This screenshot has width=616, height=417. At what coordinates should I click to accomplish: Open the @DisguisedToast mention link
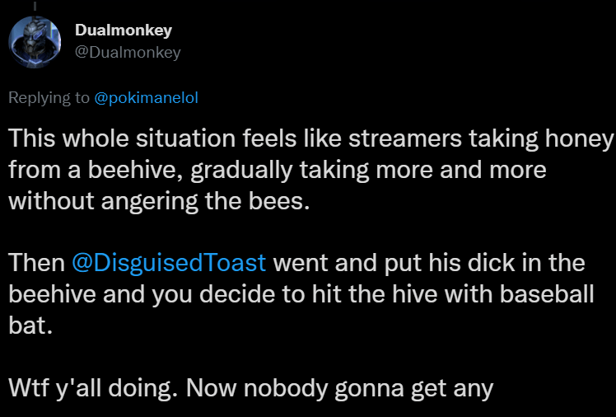(x=169, y=263)
